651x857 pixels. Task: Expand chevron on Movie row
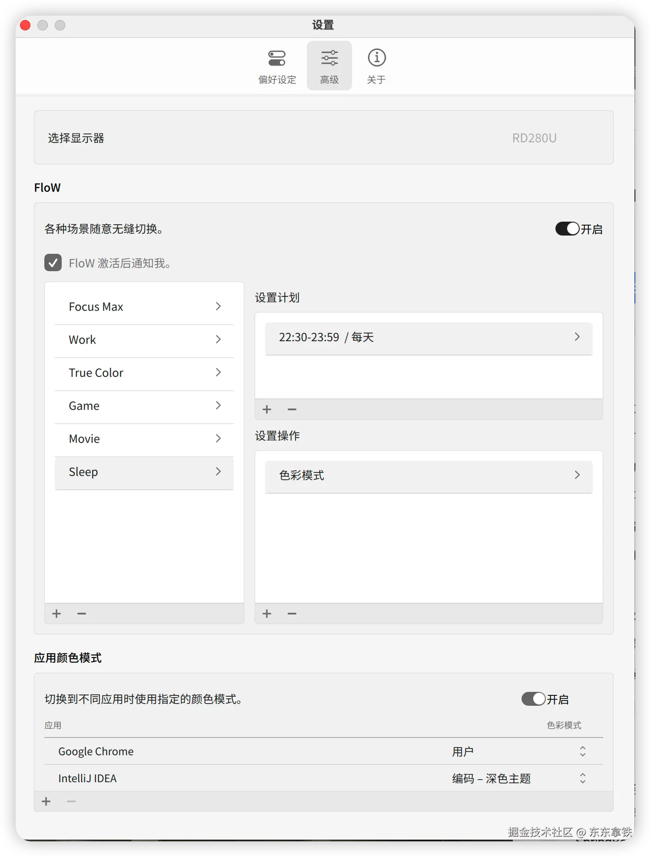(218, 438)
